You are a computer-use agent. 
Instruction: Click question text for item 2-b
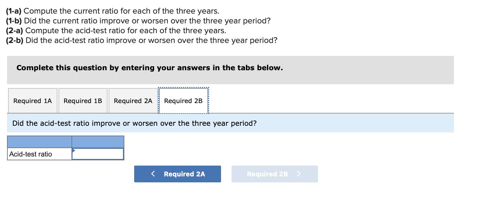140,40
